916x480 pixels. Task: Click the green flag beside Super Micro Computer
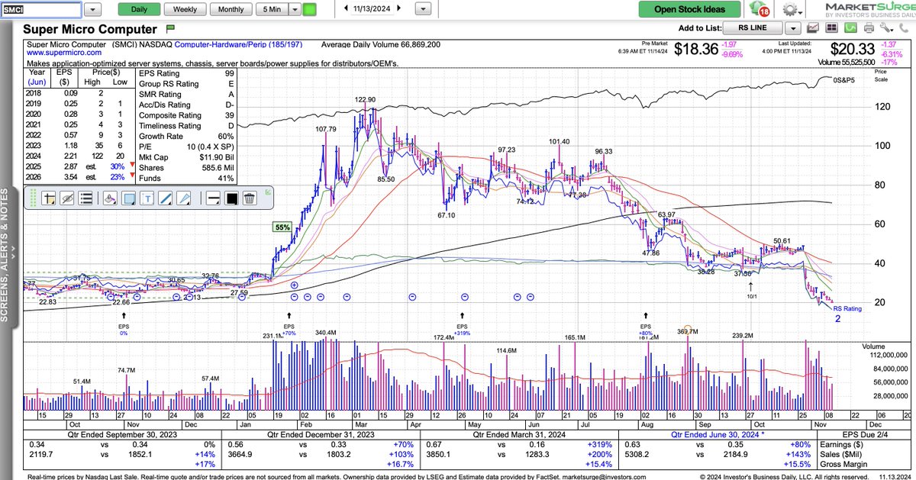pos(172,28)
